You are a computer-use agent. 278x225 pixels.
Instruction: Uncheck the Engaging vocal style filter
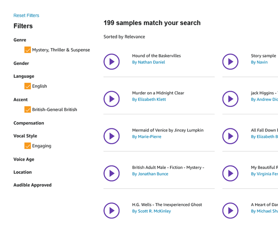click(x=28, y=146)
